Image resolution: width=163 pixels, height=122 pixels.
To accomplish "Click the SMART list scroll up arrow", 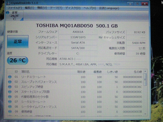I will tap(145, 71).
